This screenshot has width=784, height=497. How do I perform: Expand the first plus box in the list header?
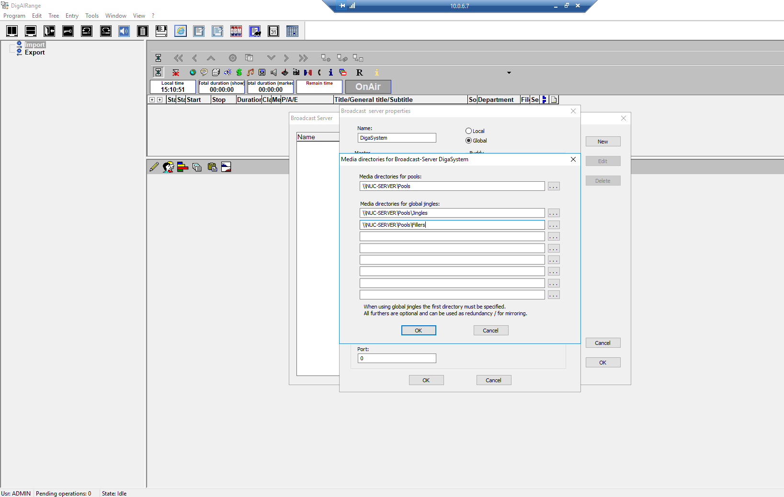[x=152, y=100]
